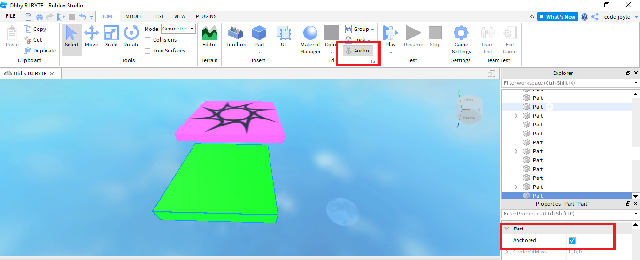Click the binoculars find icon
The height and width of the screenshot is (260, 640).
pyautogui.click(x=39, y=16)
